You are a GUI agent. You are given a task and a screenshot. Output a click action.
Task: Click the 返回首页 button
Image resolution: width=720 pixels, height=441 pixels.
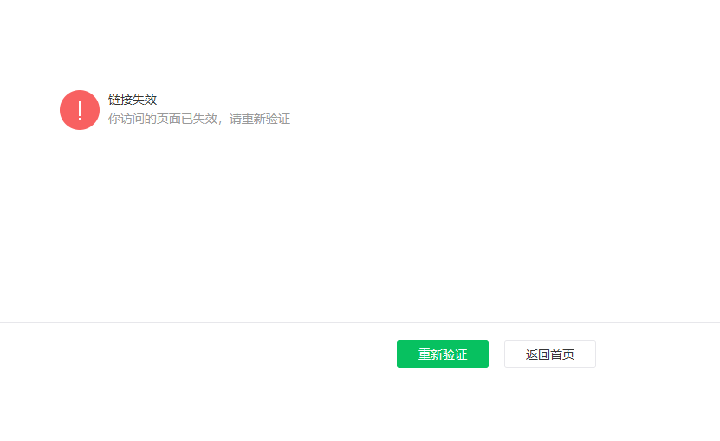coord(549,354)
